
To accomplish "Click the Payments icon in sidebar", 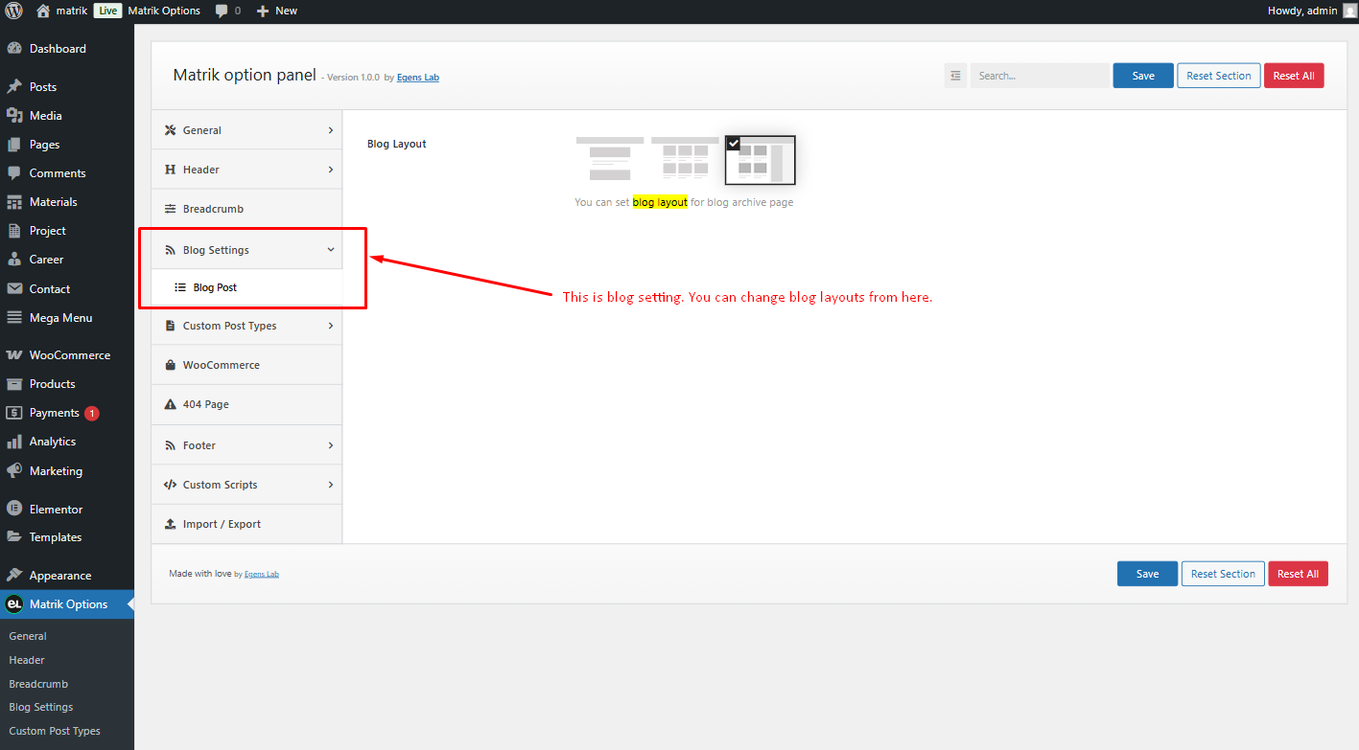I will tap(14, 413).
